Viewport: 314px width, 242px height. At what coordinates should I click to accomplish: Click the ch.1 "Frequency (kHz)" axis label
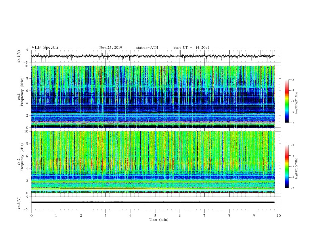pos(22,91)
